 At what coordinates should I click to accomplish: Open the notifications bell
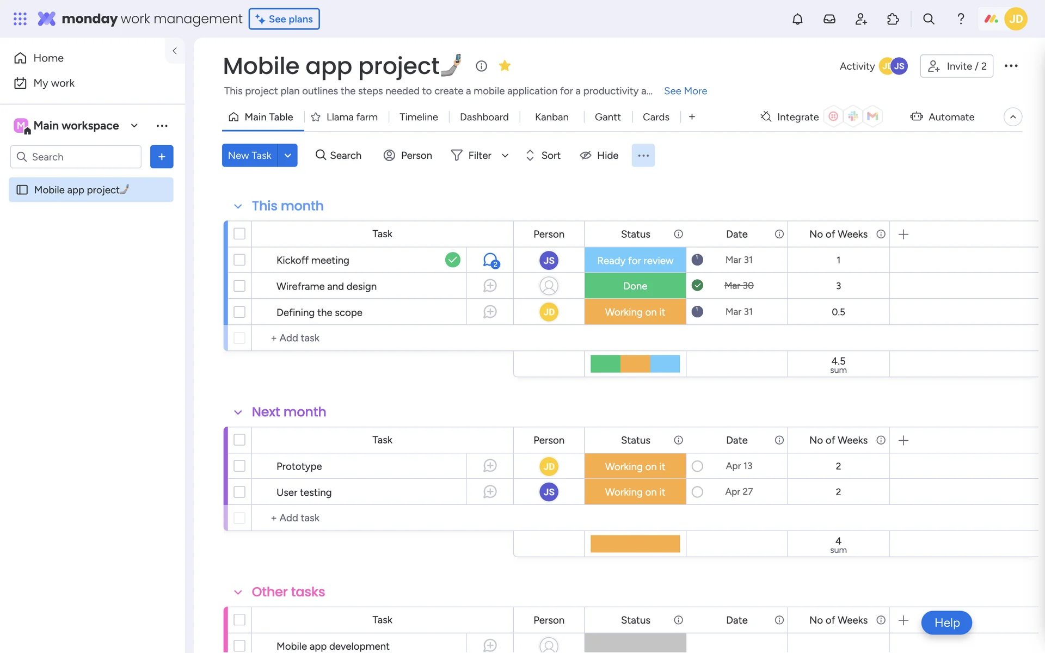click(797, 19)
